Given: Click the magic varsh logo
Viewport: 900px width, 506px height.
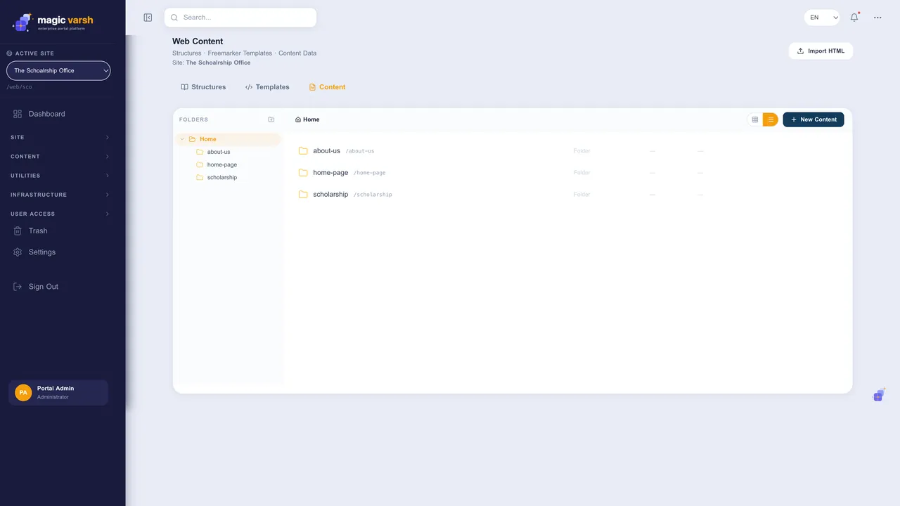Looking at the screenshot, I should click(53, 22).
